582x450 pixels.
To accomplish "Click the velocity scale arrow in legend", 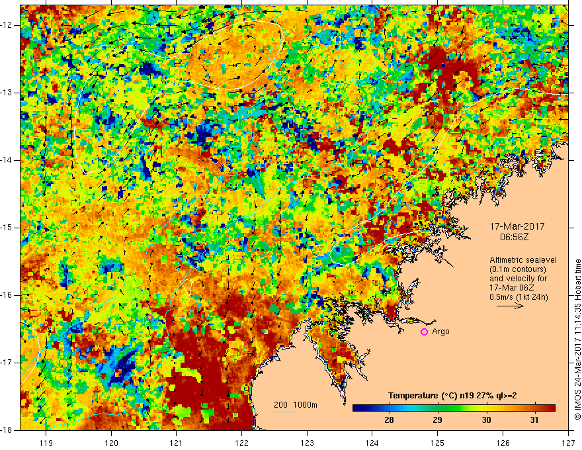I will 510,306.
